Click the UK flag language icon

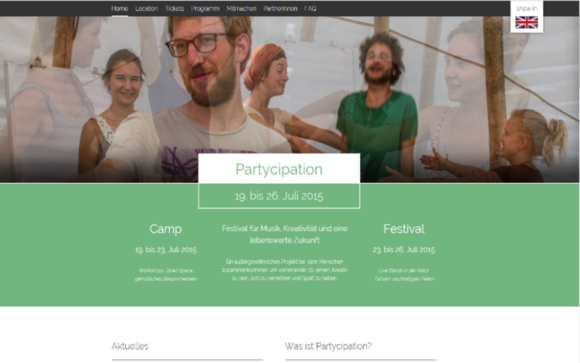pyautogui.click(x=527, y=23)
